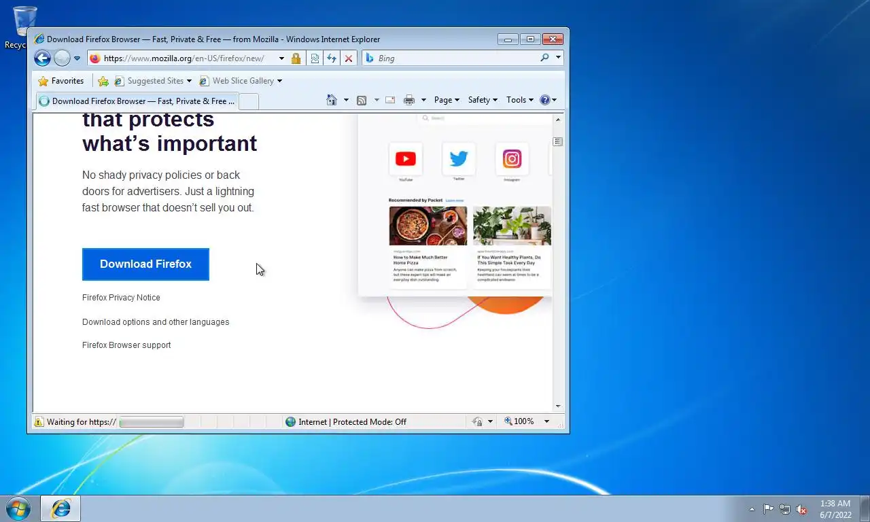Open the taskbar clock showing 1:38 AM
This screenshot has height=522, width=870.
pyautogui.click(x=835, y=509)
